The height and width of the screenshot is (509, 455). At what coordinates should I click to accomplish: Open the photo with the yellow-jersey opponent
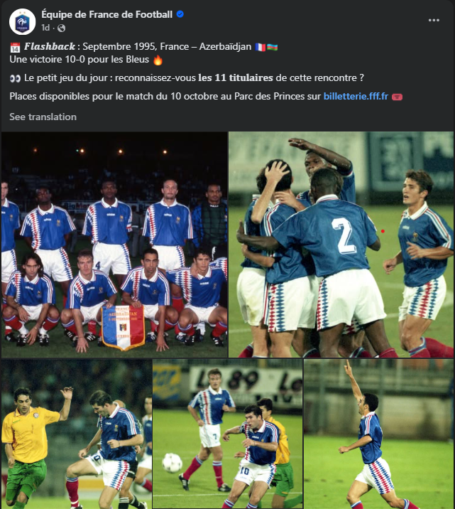[x=76, y=434]
